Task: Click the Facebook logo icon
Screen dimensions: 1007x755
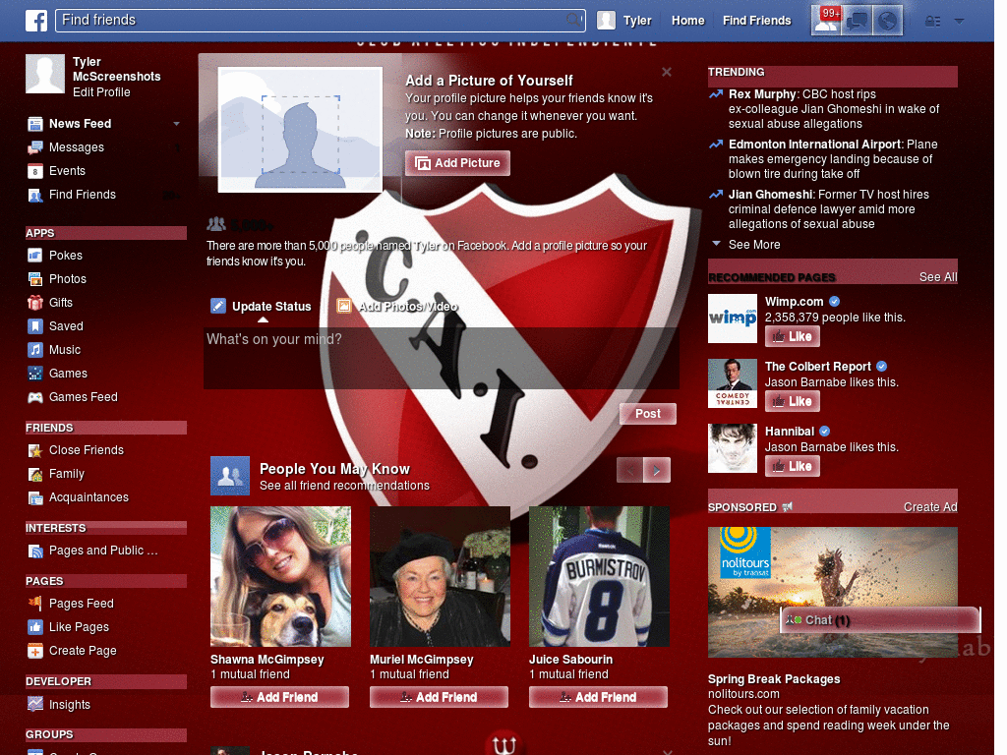Action: (36, 21)
